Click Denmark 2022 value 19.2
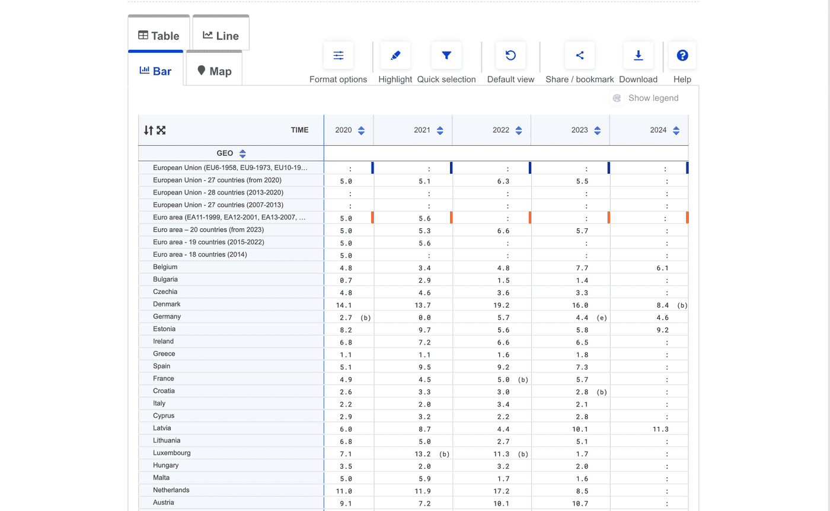830x511 pixels. (501, 305)
